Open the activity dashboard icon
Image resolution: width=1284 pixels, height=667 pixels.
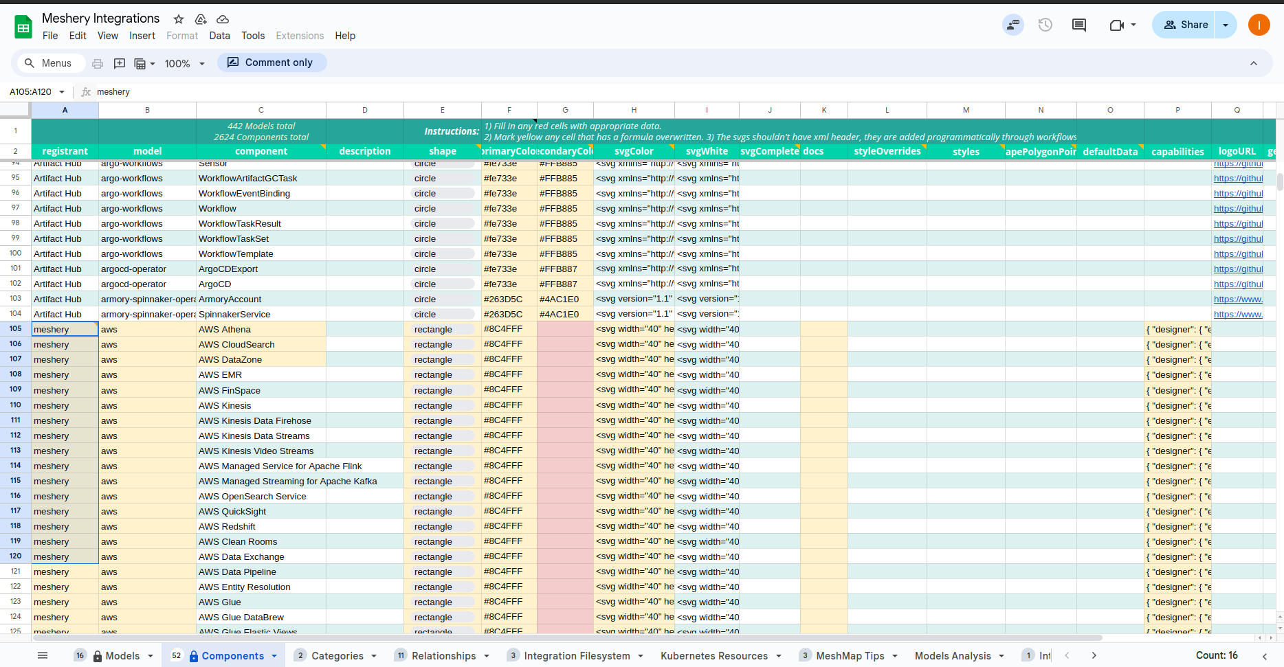pyautogui.click(x=1013, y=25)
